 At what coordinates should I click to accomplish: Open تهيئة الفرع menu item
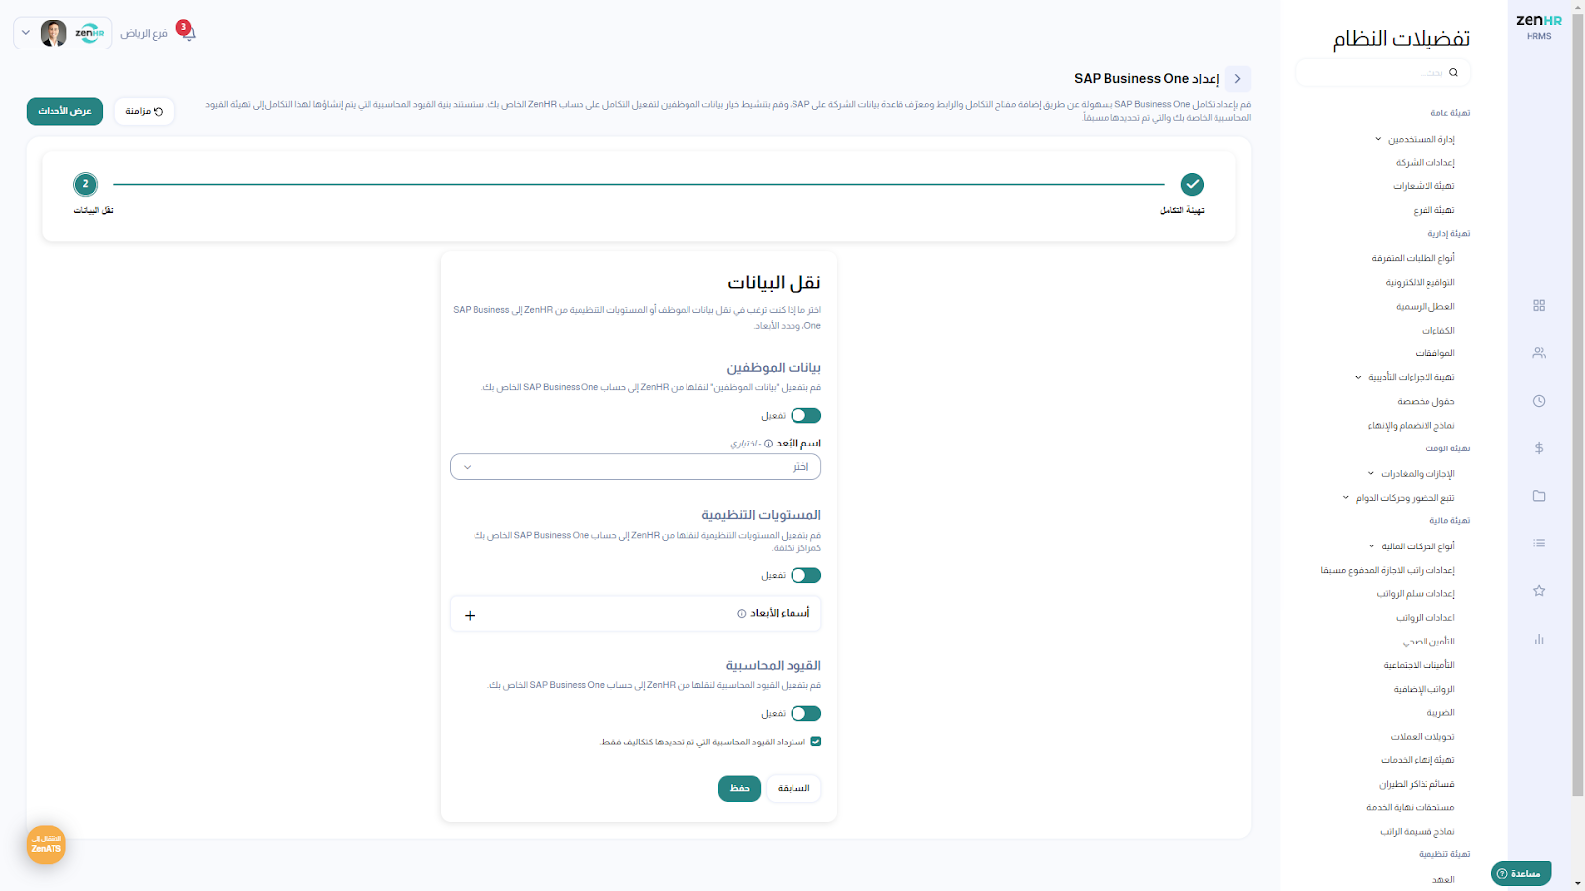(x=1433, y=210)
